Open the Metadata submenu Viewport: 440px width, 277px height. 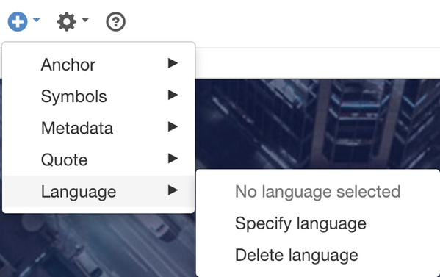pos(98,128)
